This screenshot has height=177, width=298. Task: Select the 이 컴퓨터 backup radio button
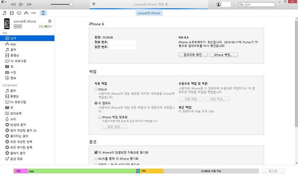click(96, 103)
